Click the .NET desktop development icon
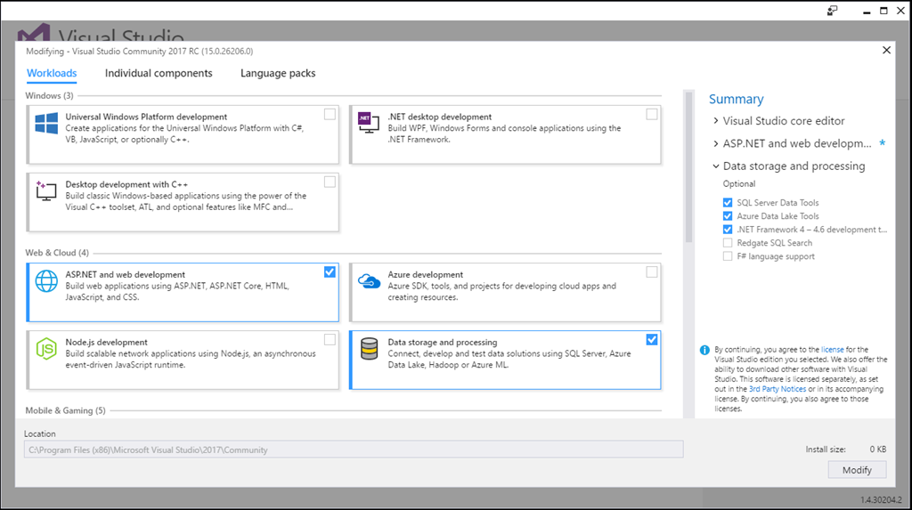Viewport: 912px width, 510px height. tap(369, 123)
